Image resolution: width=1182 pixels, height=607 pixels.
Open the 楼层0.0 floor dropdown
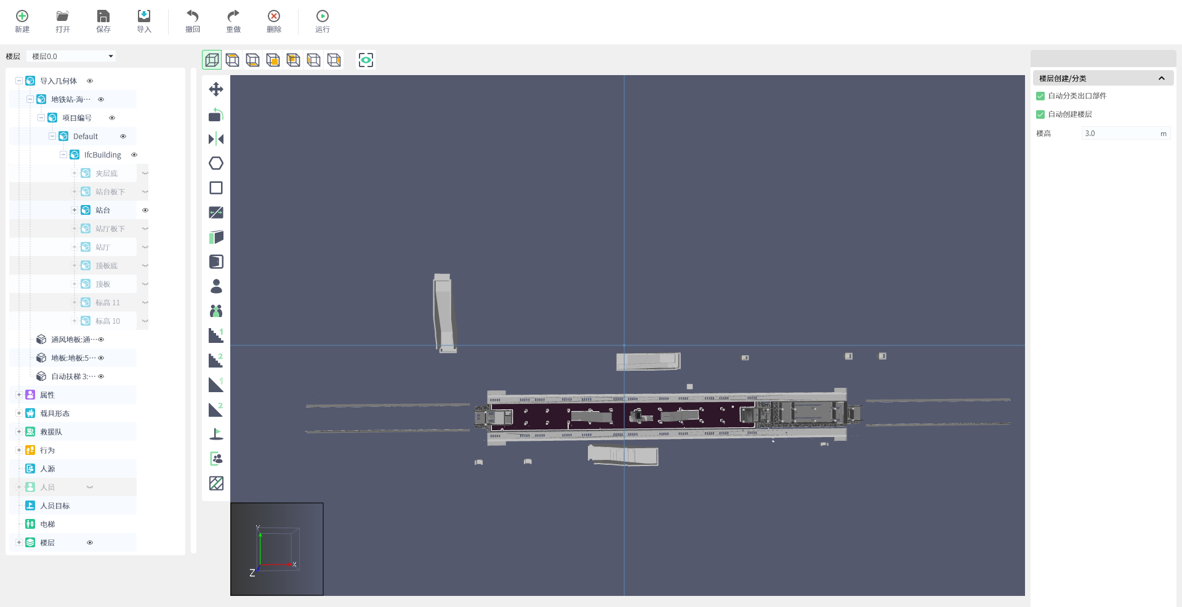[72, 56]
